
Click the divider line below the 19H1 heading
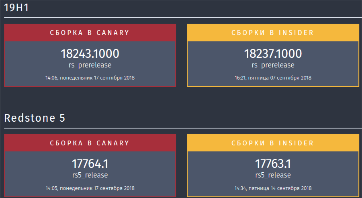tap(181, 18)
